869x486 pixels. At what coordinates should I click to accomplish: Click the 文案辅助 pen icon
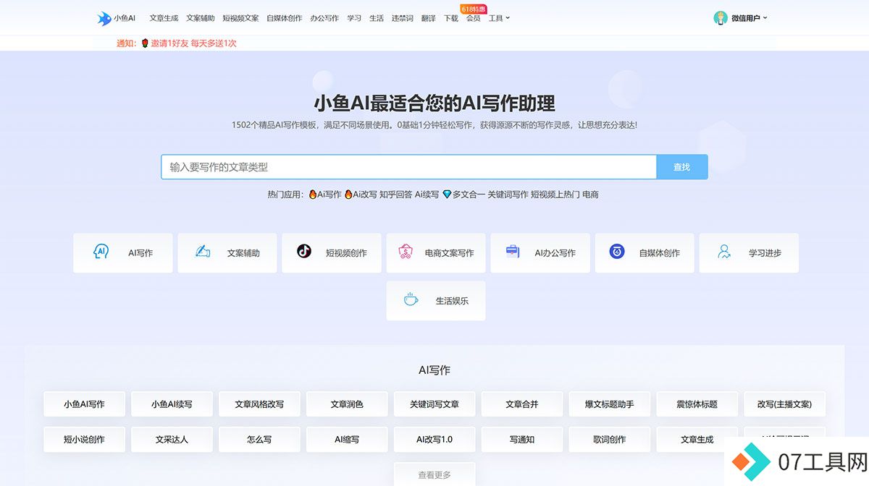point(203,252)
